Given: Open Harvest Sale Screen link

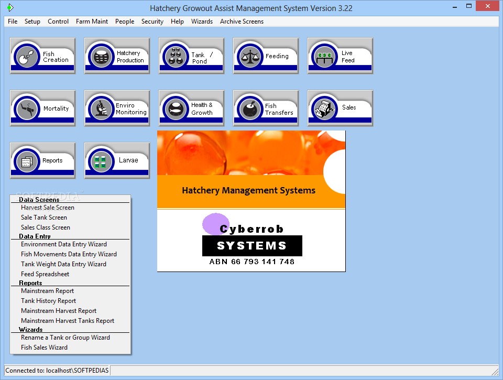Looking at the screenshot, I should (x=48, y=208).
